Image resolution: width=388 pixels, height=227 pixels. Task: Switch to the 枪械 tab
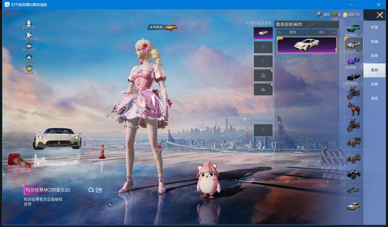375,42
